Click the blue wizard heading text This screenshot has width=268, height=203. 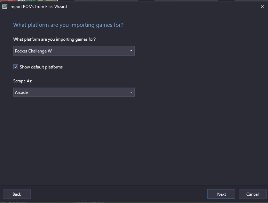tap(68, 25)
